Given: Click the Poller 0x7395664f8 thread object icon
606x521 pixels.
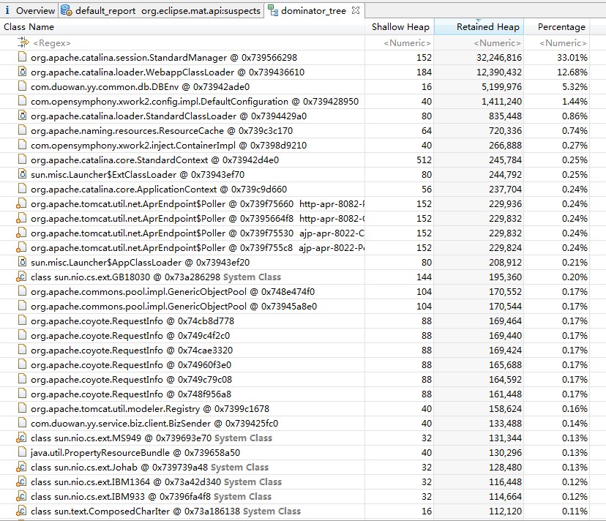Looking at the screenshot, I should click(21, 218).
